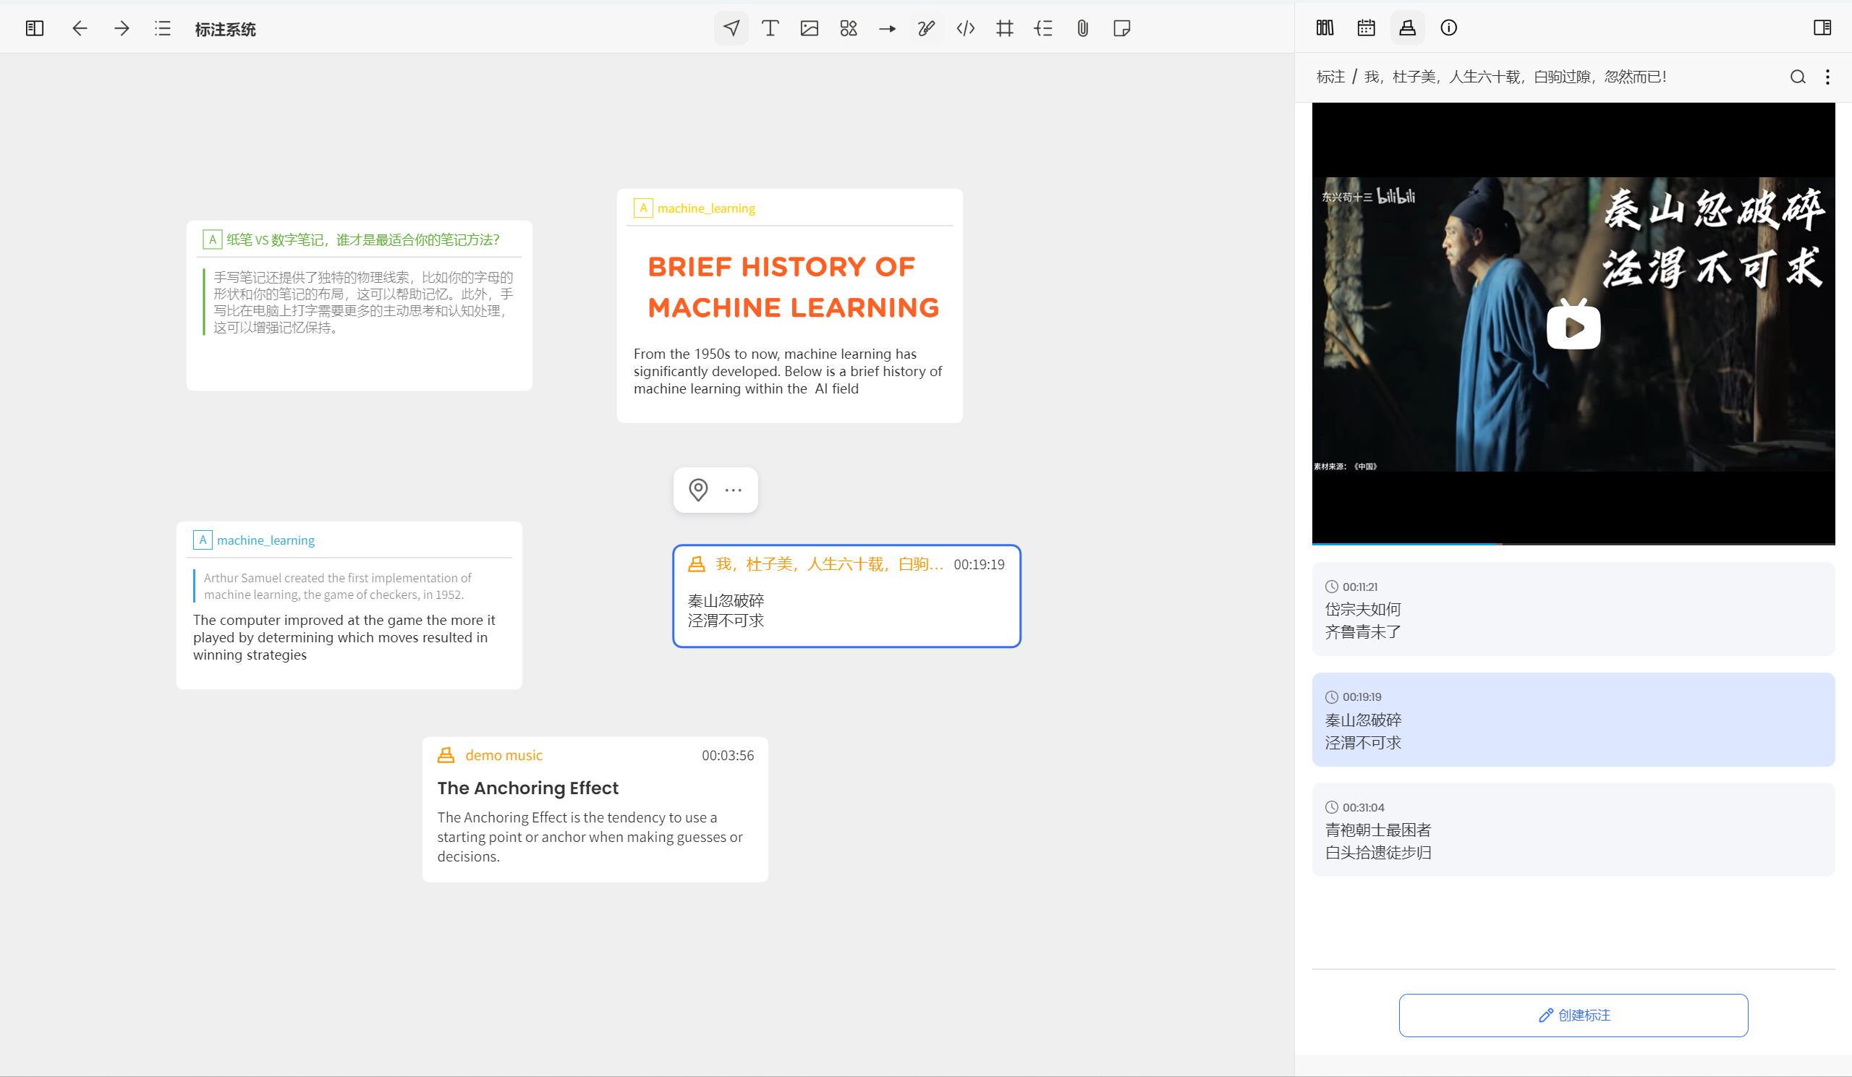Open the yellow machine_learning card title
This screenshot has height=1077, width=1852.
pos(706,208)
